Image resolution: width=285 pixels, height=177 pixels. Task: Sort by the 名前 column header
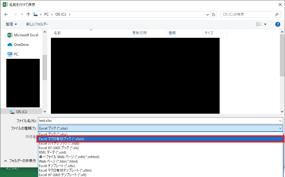pyautogui.click(x=90, y=33)
